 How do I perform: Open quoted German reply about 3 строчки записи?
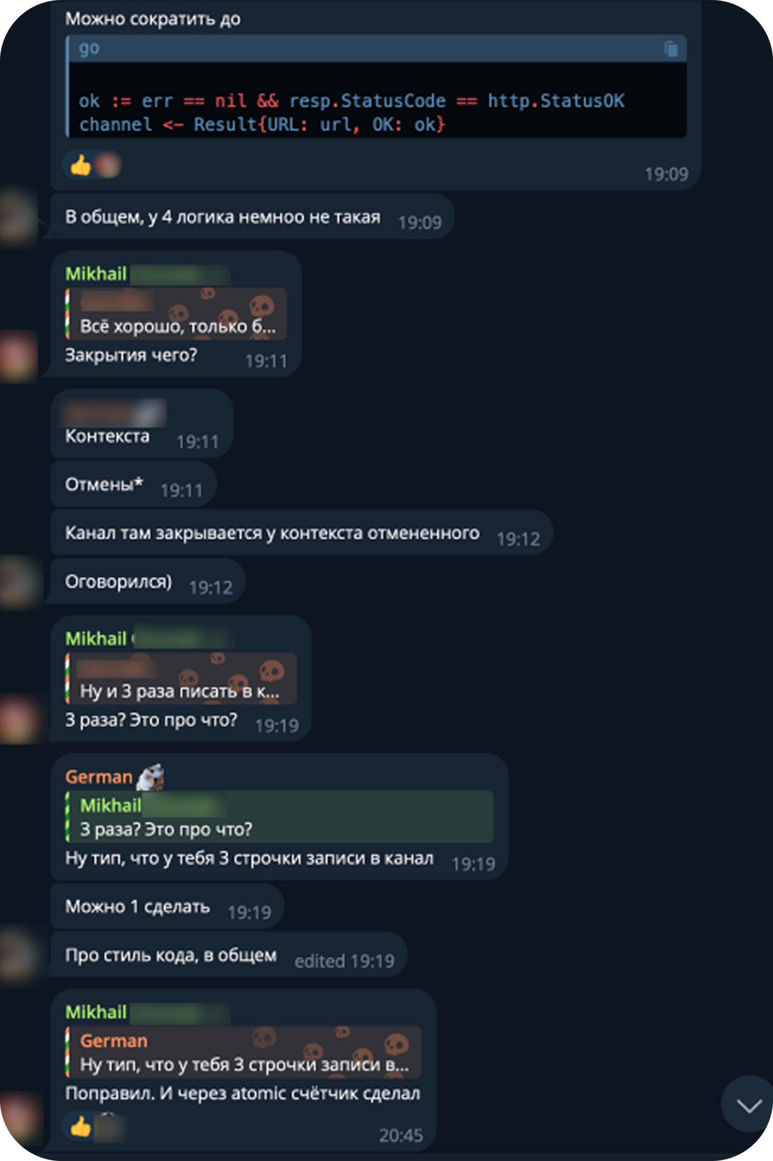pyautogui.click(x=243, y=1052)
